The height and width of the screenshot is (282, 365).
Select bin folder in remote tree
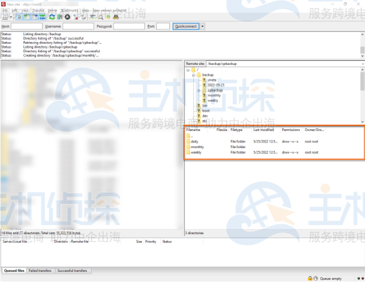pos(205,105)
